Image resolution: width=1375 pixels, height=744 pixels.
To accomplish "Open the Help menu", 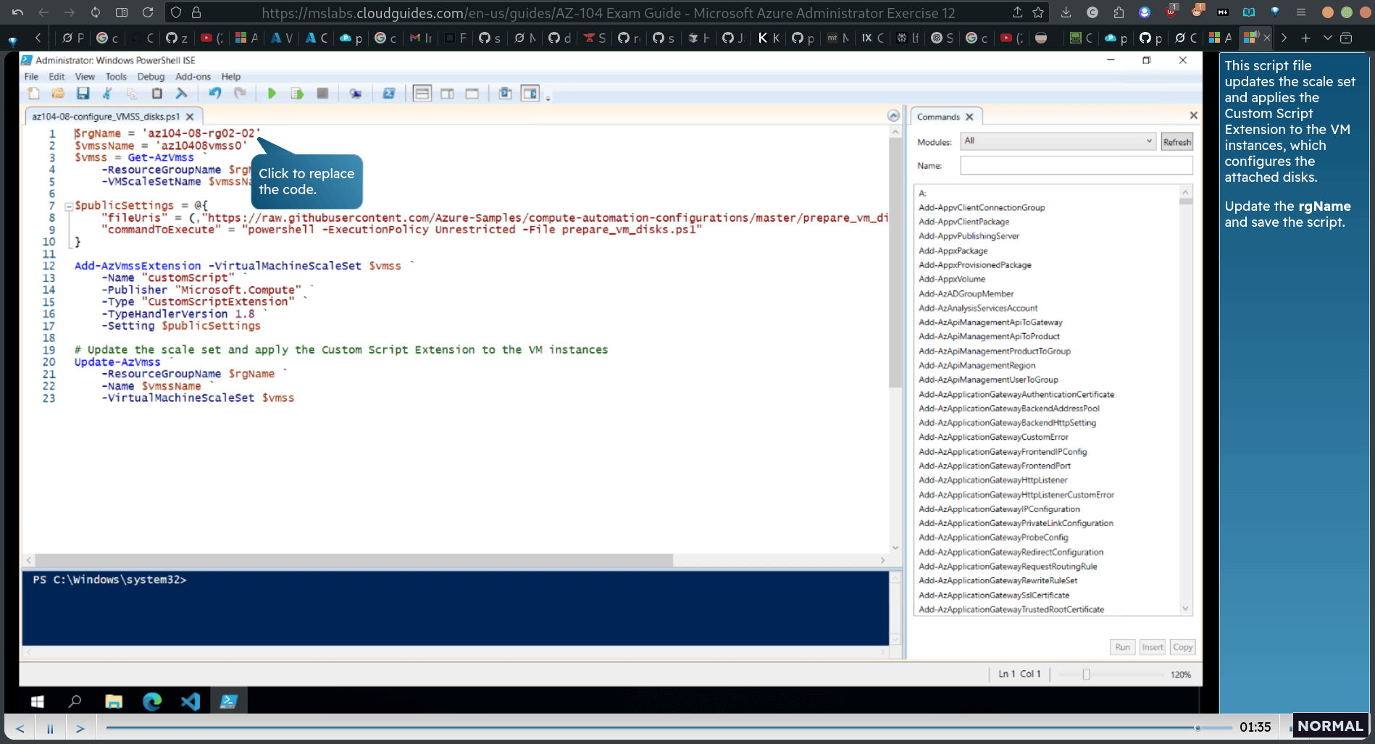I will [x=231, y=77].
